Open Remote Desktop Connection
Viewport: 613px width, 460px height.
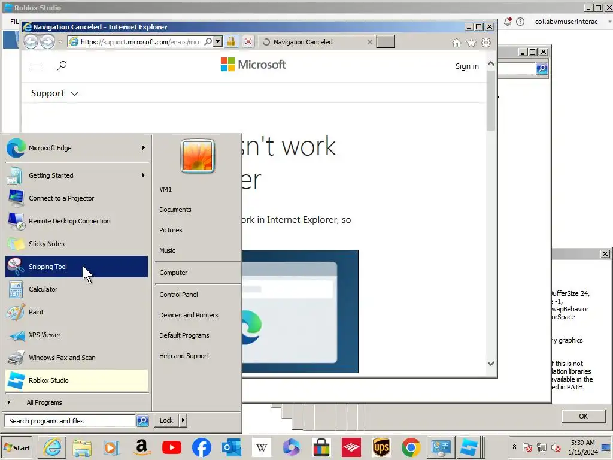(x=77, y=221)
